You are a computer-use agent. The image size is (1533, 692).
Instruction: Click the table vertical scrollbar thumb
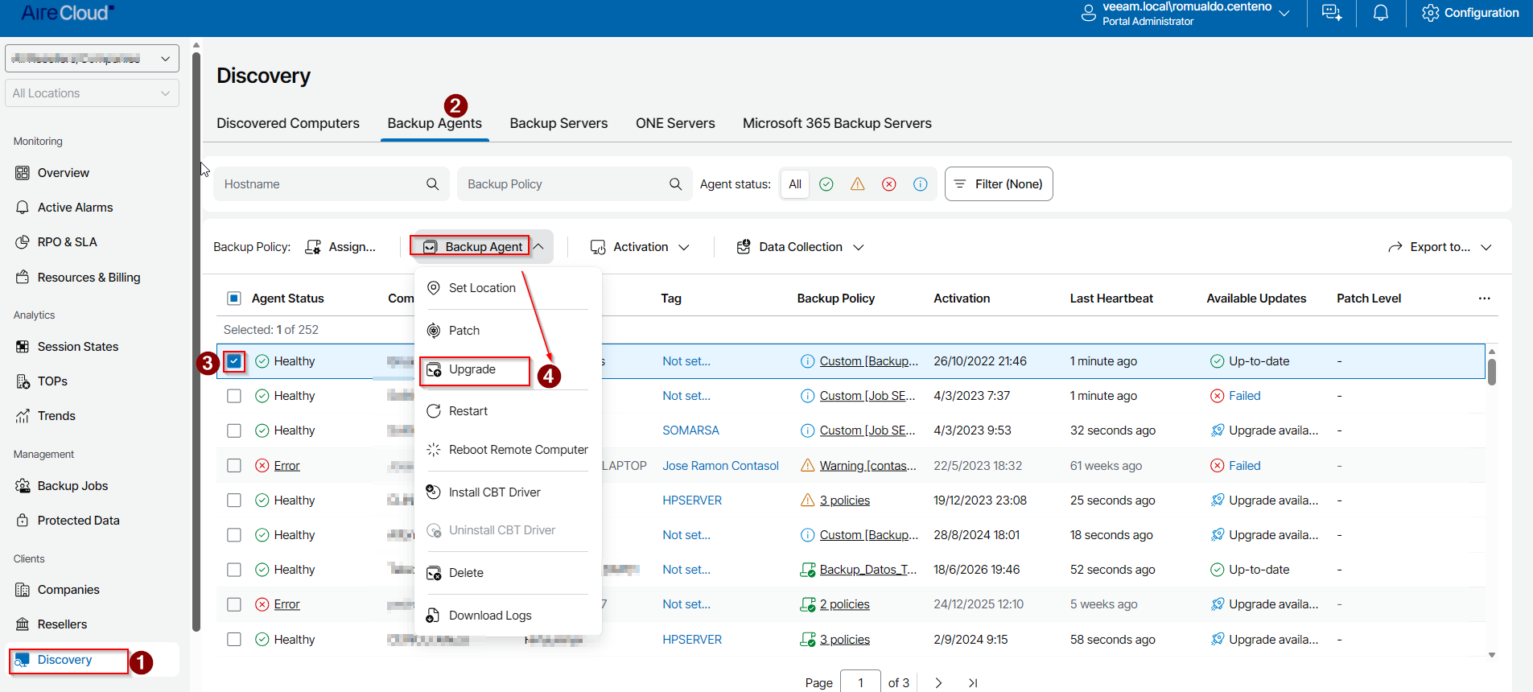click(1491, 372)
